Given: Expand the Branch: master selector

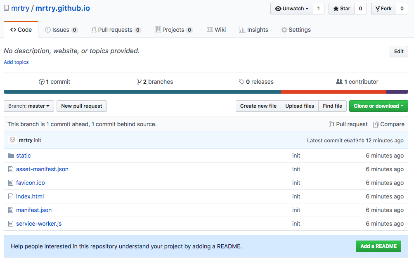Looking at the screenshot, I should coord(29,106).
